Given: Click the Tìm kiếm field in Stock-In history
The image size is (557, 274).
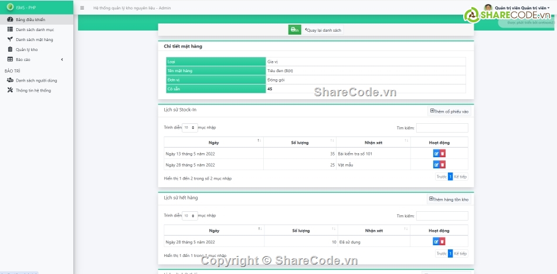Looking at the screenshot, I should 442,127.
